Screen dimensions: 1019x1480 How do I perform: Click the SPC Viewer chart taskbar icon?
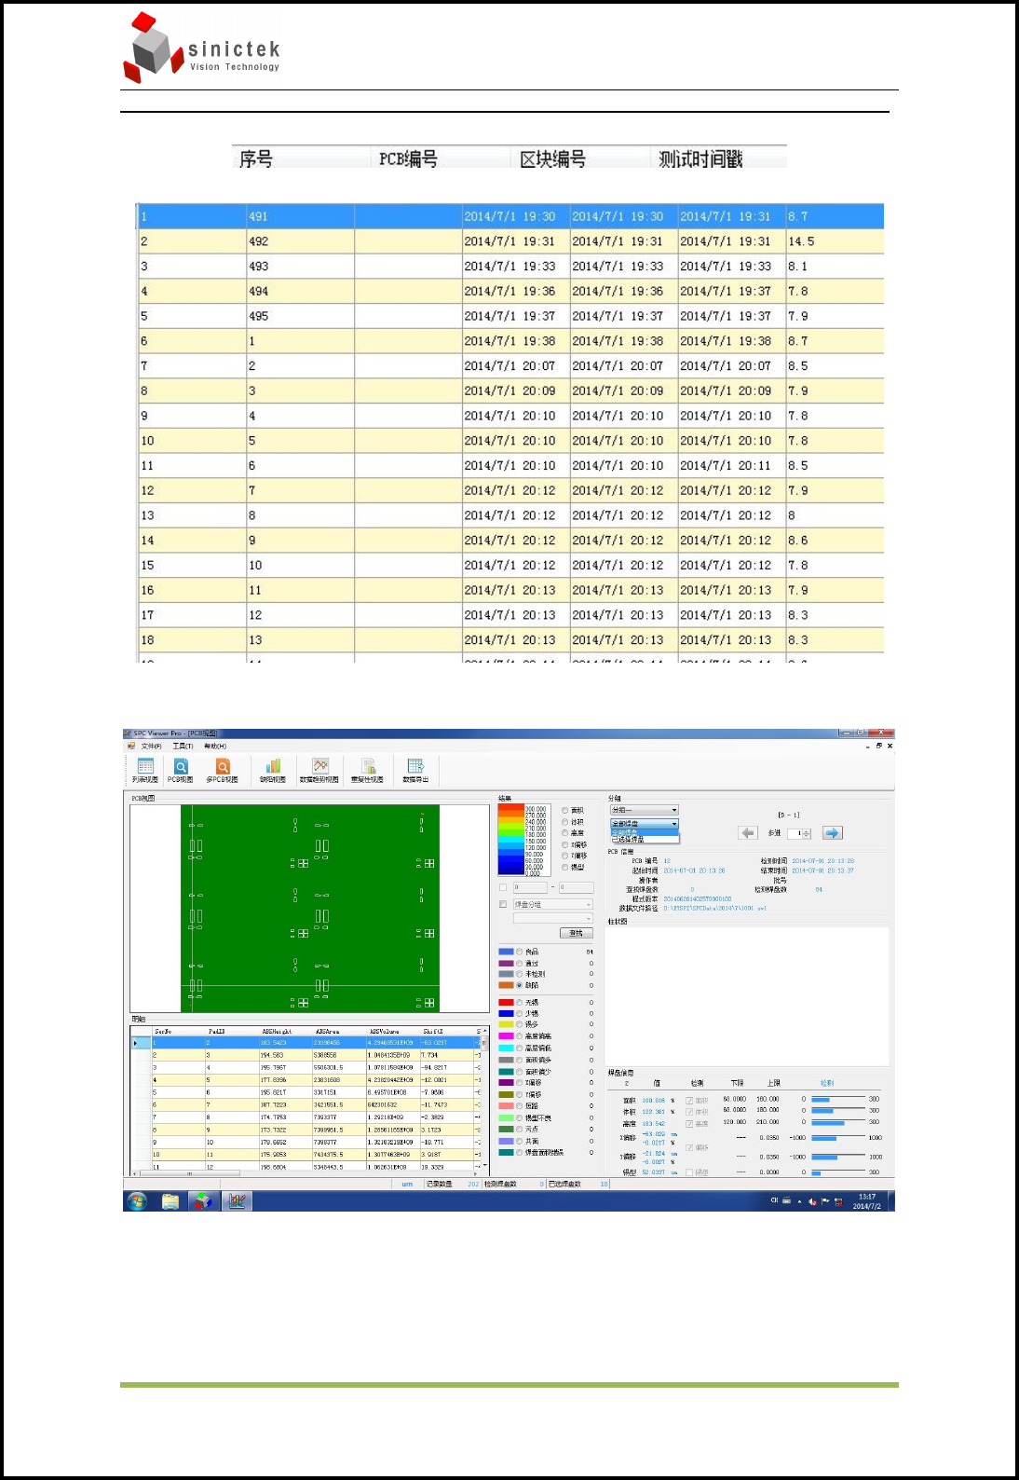point(237,1200)
